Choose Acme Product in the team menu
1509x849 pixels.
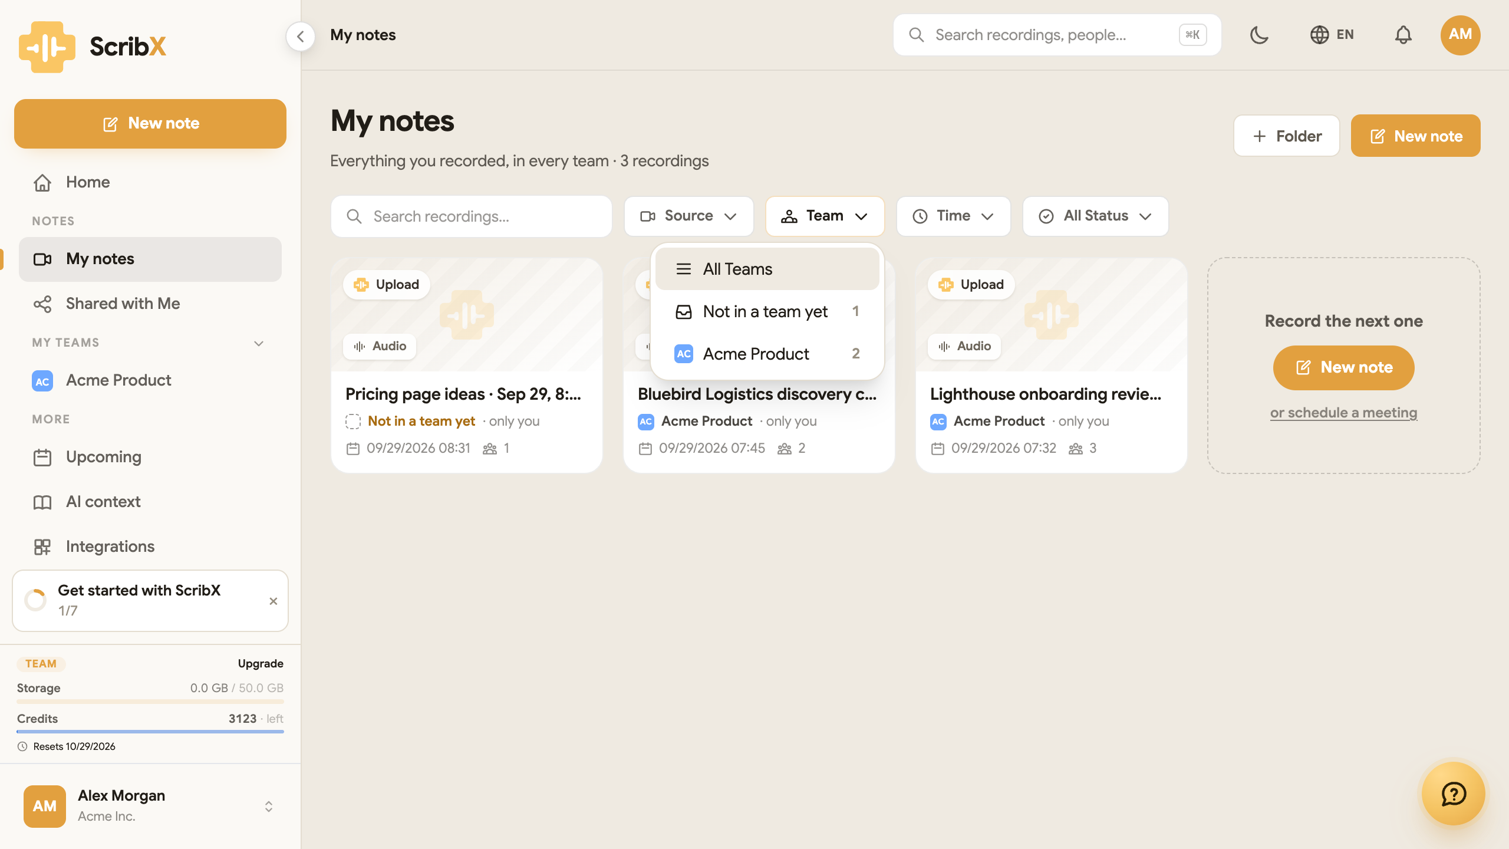click(767, 354)
